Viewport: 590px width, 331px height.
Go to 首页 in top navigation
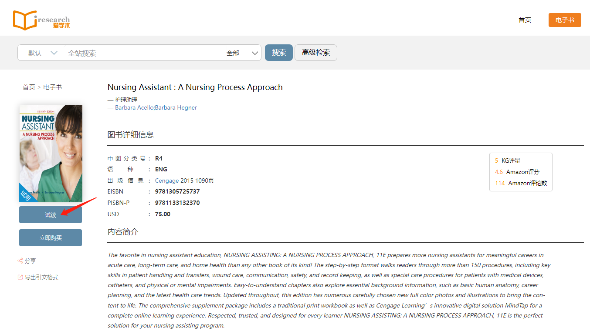pyautogui.click(x=525, y=20)
